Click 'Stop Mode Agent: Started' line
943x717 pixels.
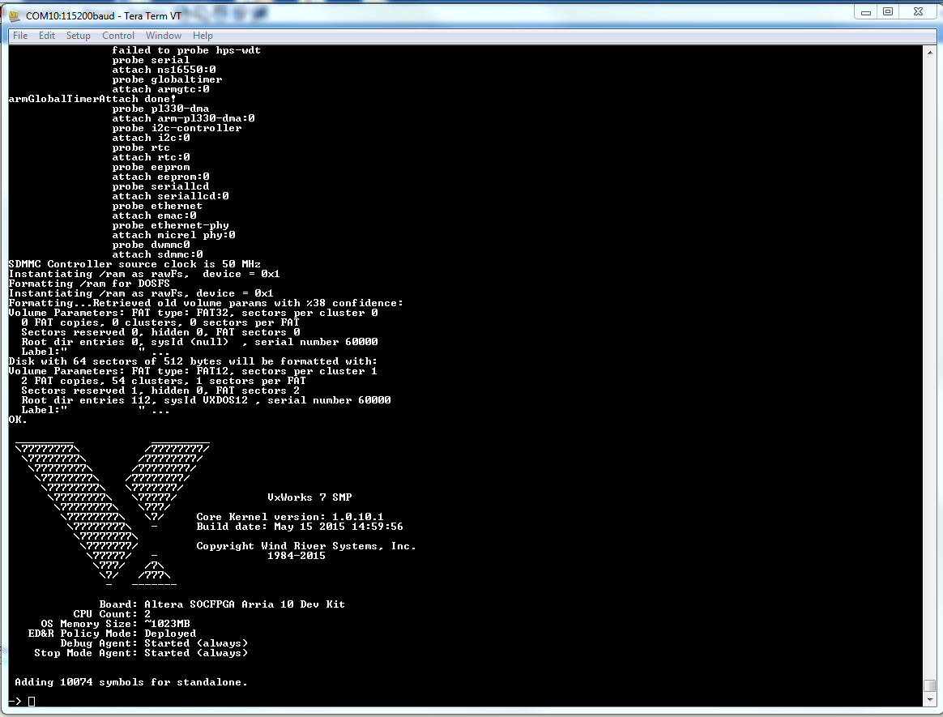pos(141,653)
